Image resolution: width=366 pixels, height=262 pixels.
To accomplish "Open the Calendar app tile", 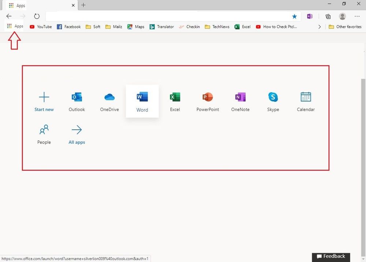I will 306,101.
